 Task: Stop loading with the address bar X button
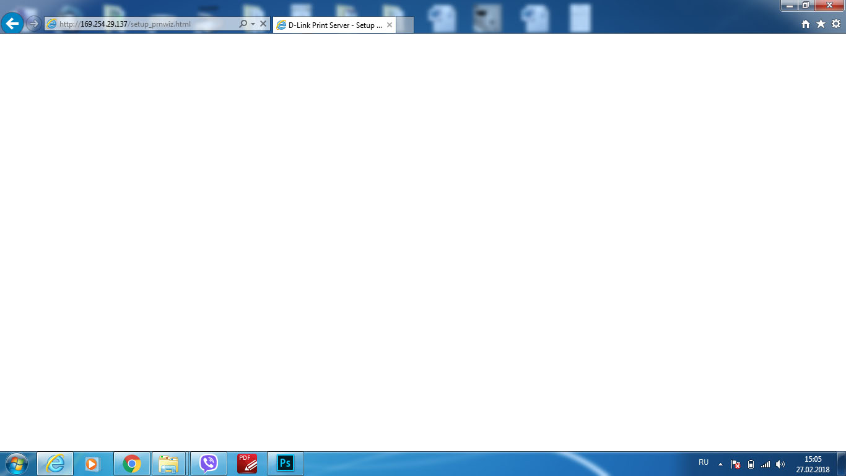tap(263, 24)
